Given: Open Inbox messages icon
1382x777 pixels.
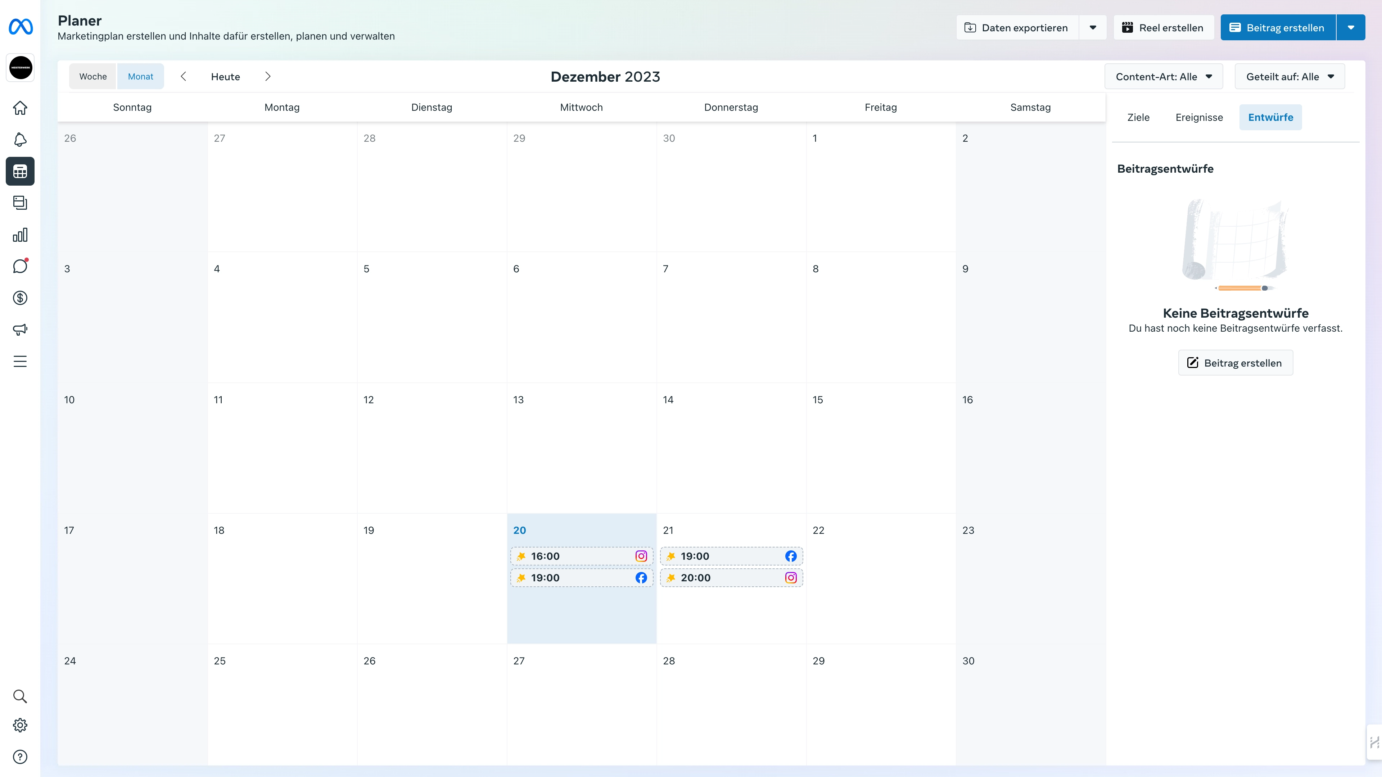Looking at the screenshot, I should click(21, 266).
